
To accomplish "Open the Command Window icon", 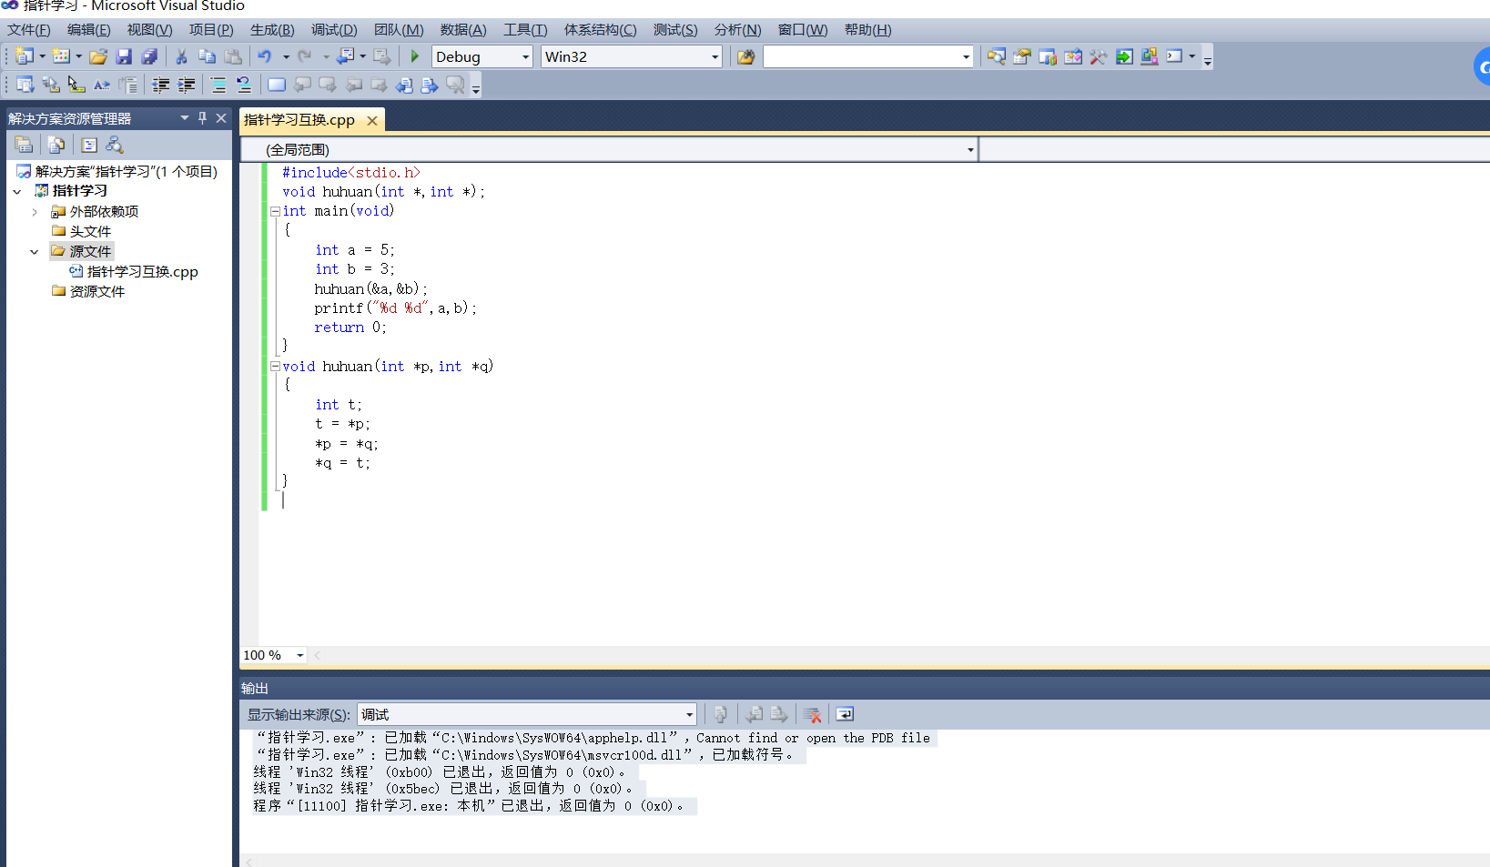I will 1175,56.
